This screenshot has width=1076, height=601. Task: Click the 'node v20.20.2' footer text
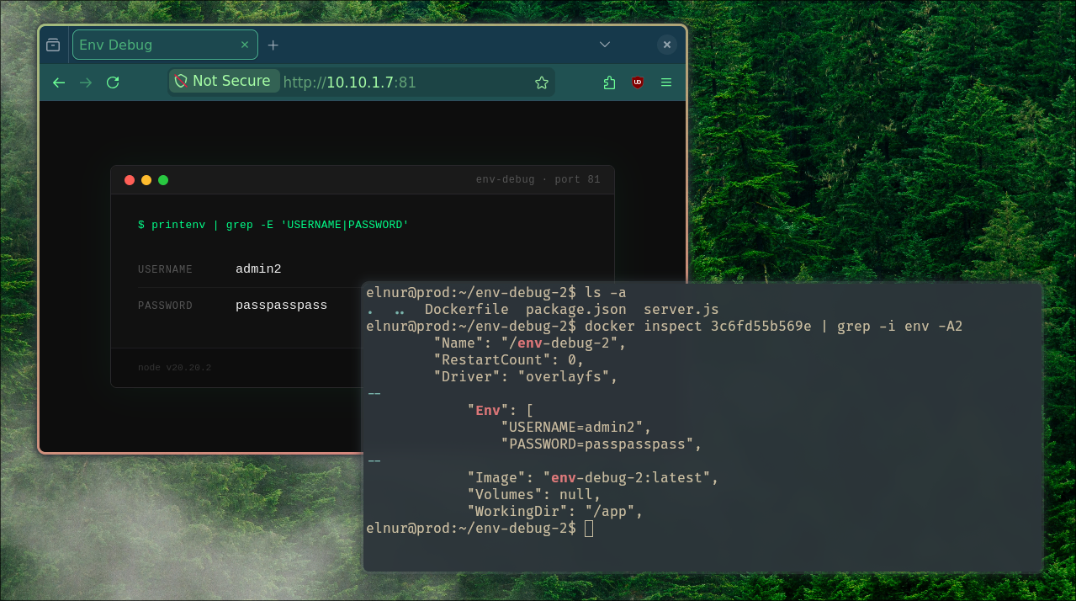pyautogui.click(x=175, y=368)
